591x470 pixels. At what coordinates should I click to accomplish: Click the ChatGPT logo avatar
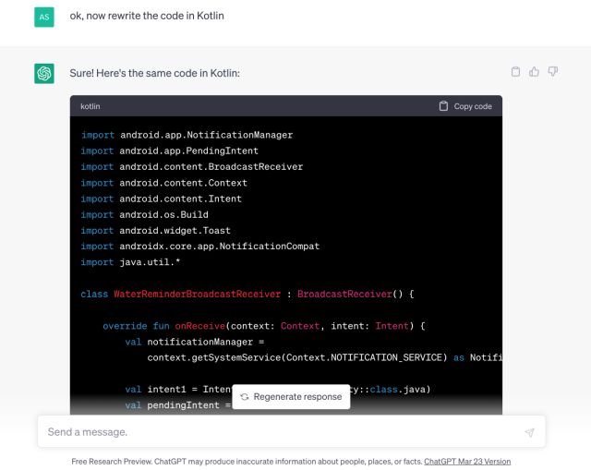point(44,74)
